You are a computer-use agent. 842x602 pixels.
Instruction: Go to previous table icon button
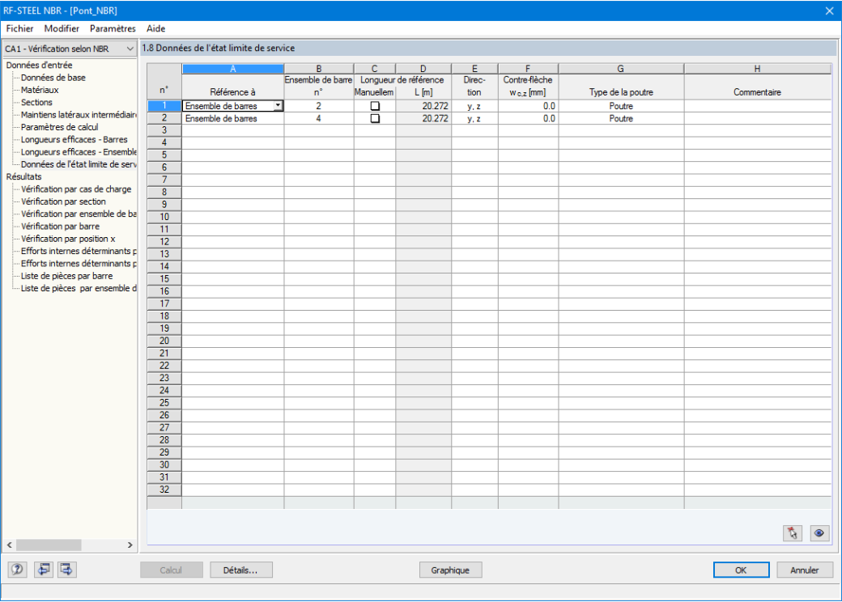pyautogui.click(x=44, y=570)
